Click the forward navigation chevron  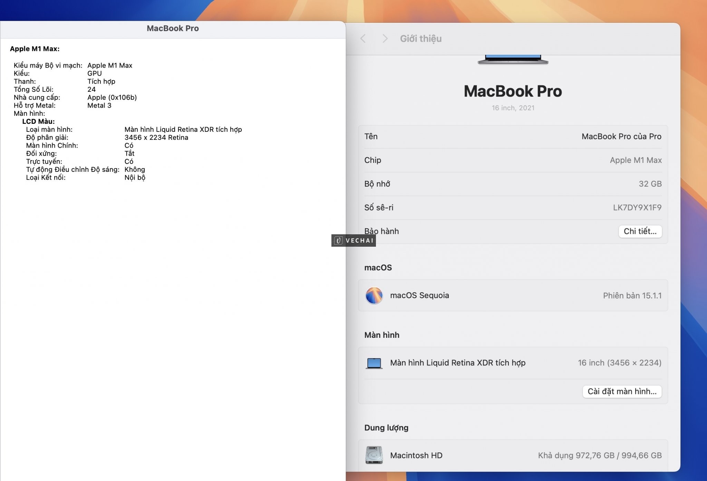[x=384, y=39]
